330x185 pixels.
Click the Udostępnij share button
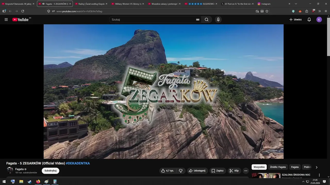click(197, 171)
